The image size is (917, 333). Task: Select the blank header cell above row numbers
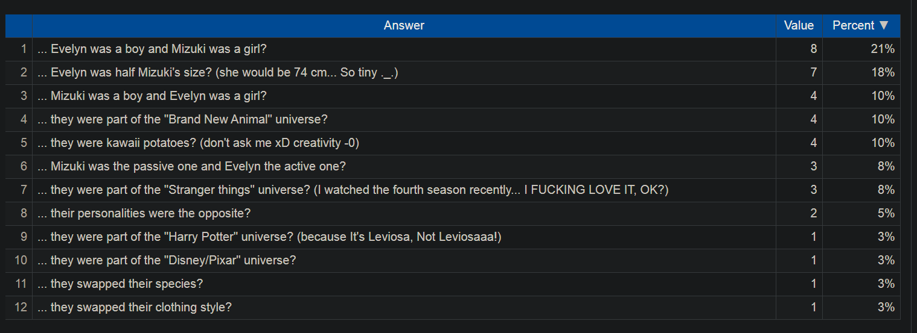(x=19, y=26)
